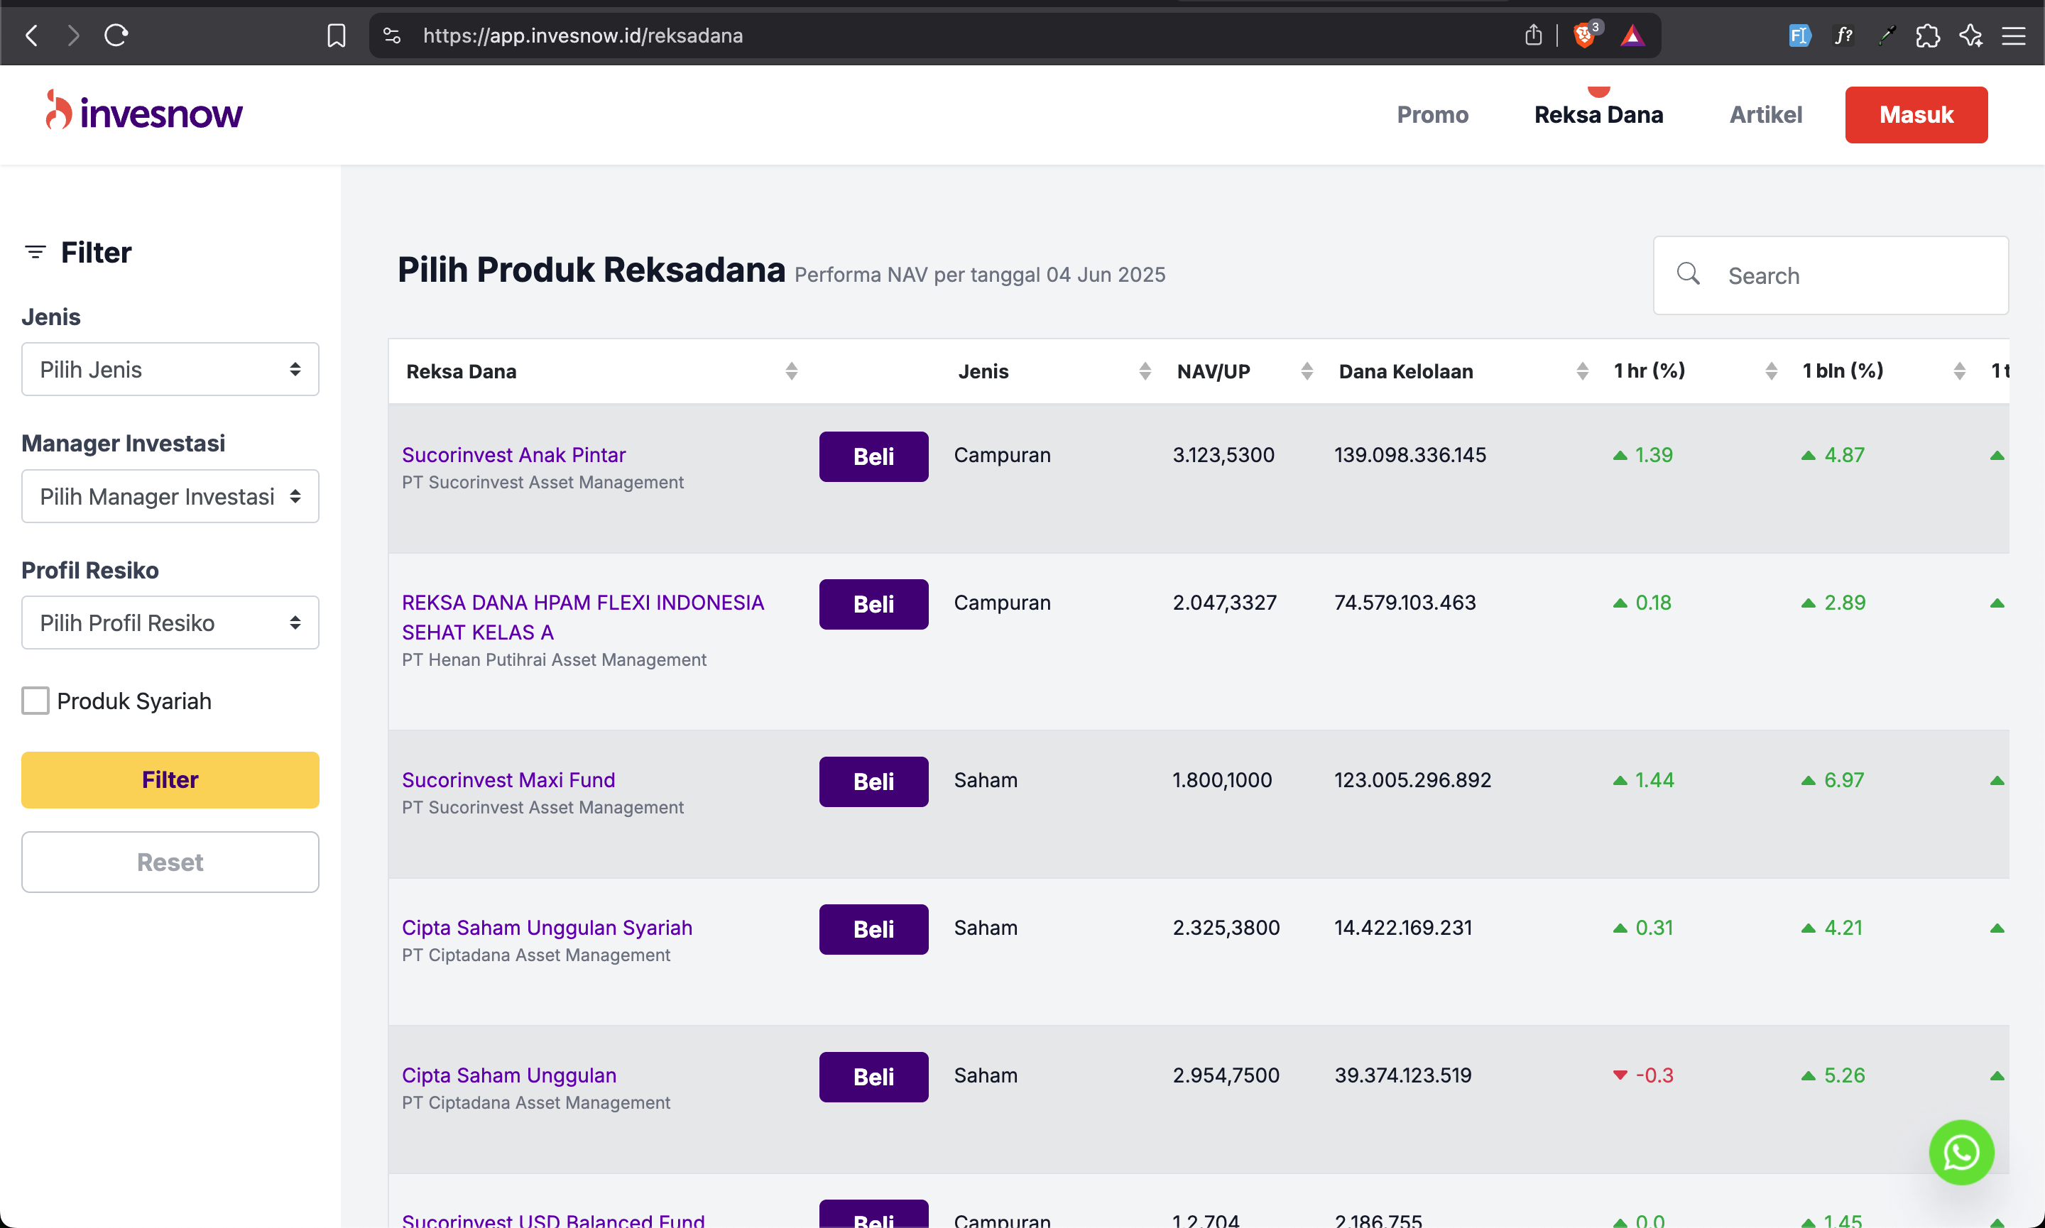Click the browser address bar URL
Screen dimensions: 2045x1228
pos(583,35)
